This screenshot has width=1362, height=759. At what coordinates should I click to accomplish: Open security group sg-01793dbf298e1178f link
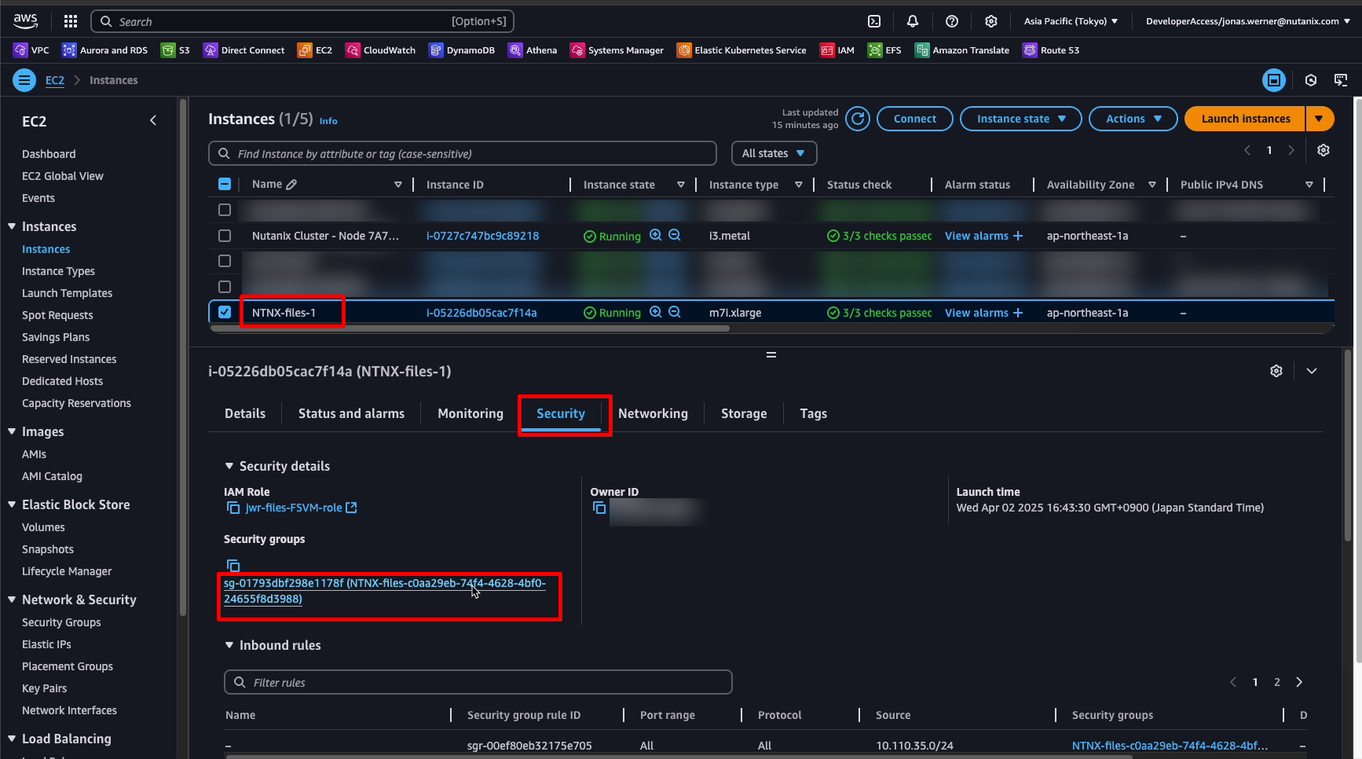click(384, 591)
